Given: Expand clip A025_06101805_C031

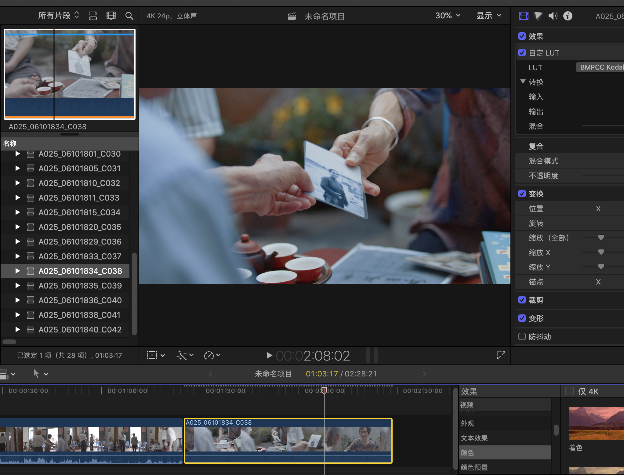Looking at the screenshot, I should [18, 168].
